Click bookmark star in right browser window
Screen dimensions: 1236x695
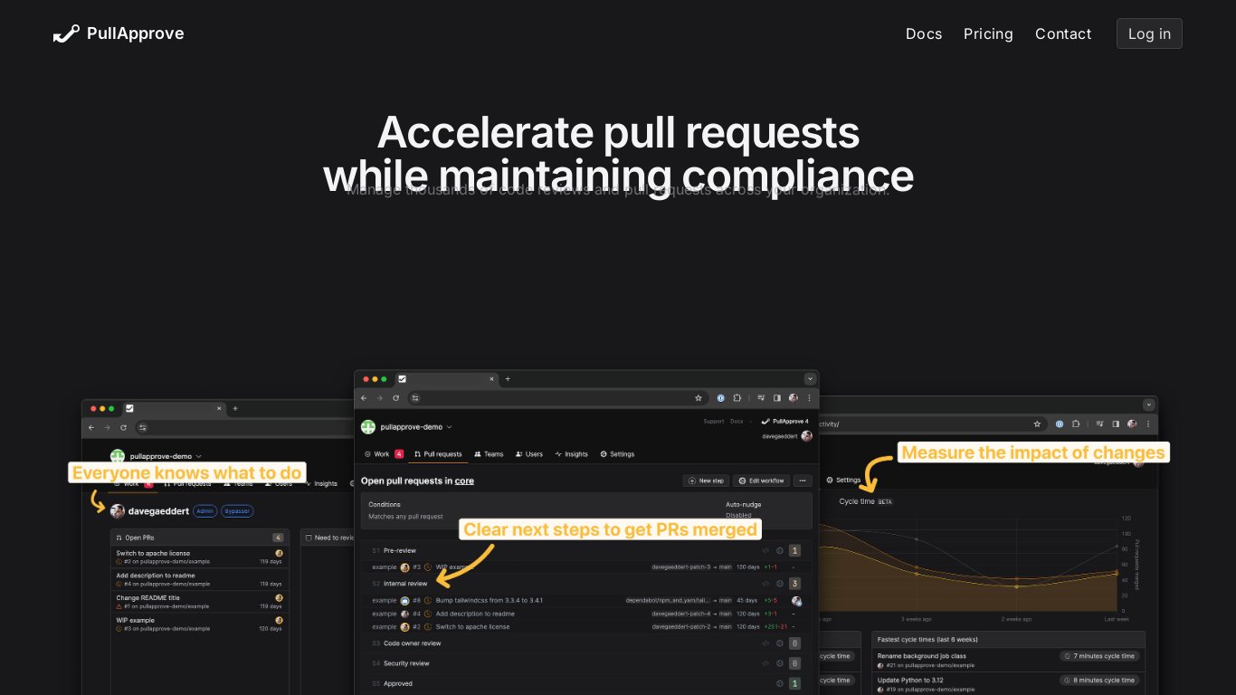tap(1037, 424)
